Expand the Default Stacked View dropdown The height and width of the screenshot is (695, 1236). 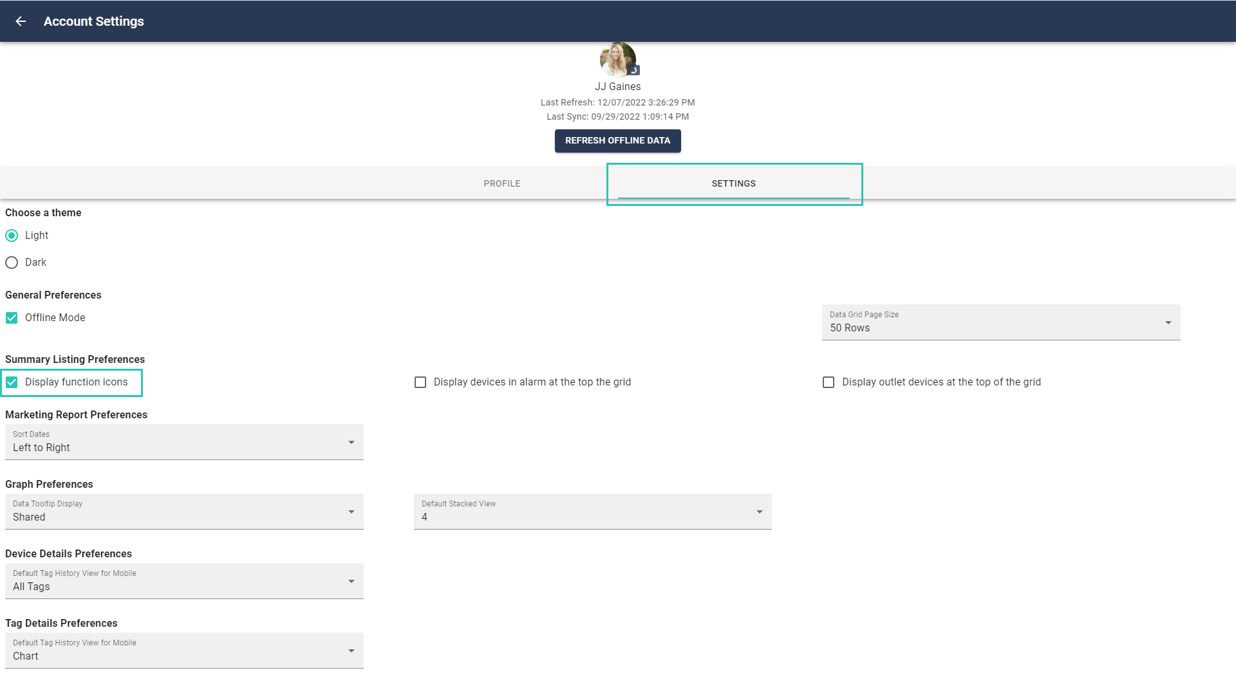(592, 512)
